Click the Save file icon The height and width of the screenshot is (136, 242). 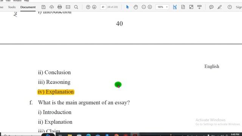[x=43, y=7]
